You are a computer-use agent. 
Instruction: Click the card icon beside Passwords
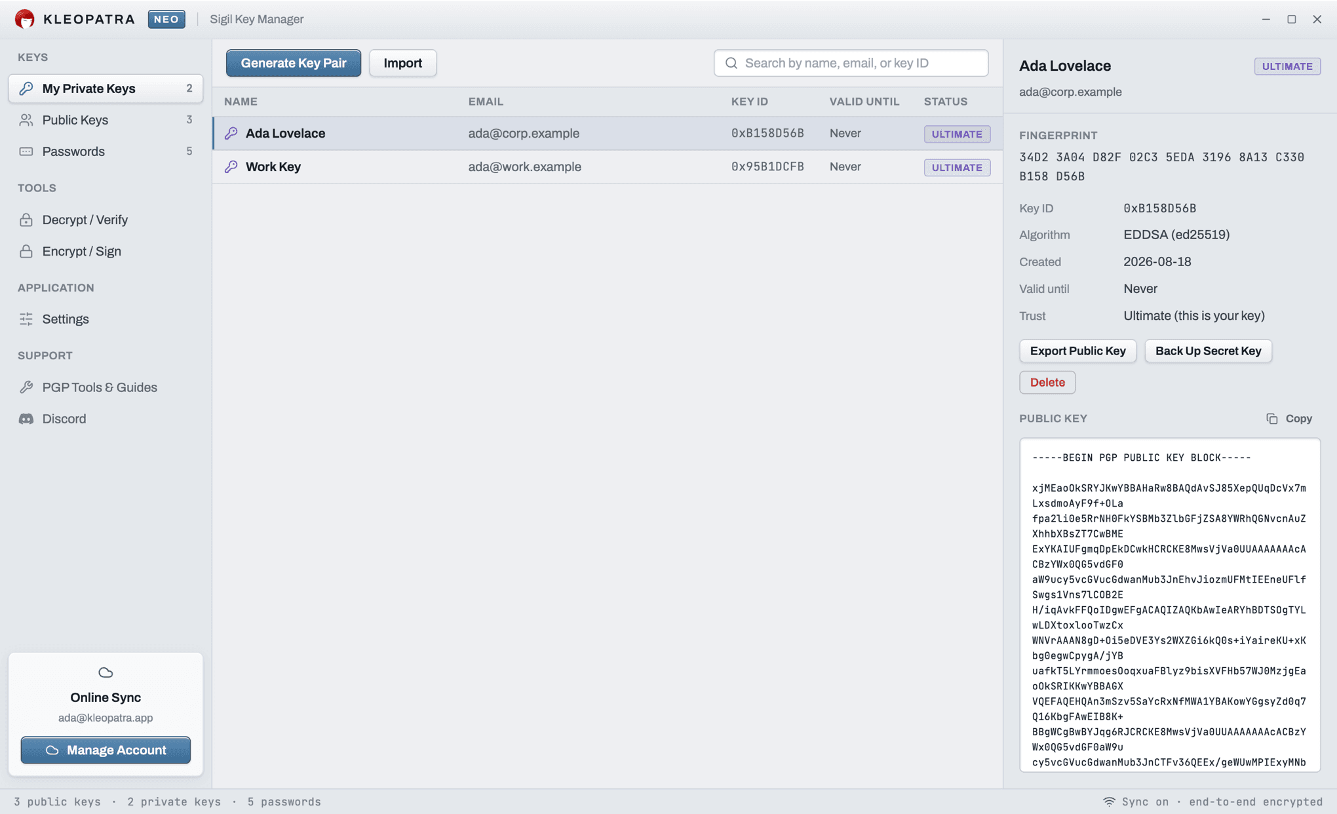(x=26, y=151)
